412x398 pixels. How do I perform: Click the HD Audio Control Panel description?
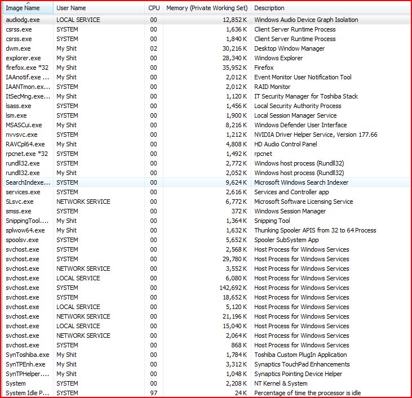(286, 144)
